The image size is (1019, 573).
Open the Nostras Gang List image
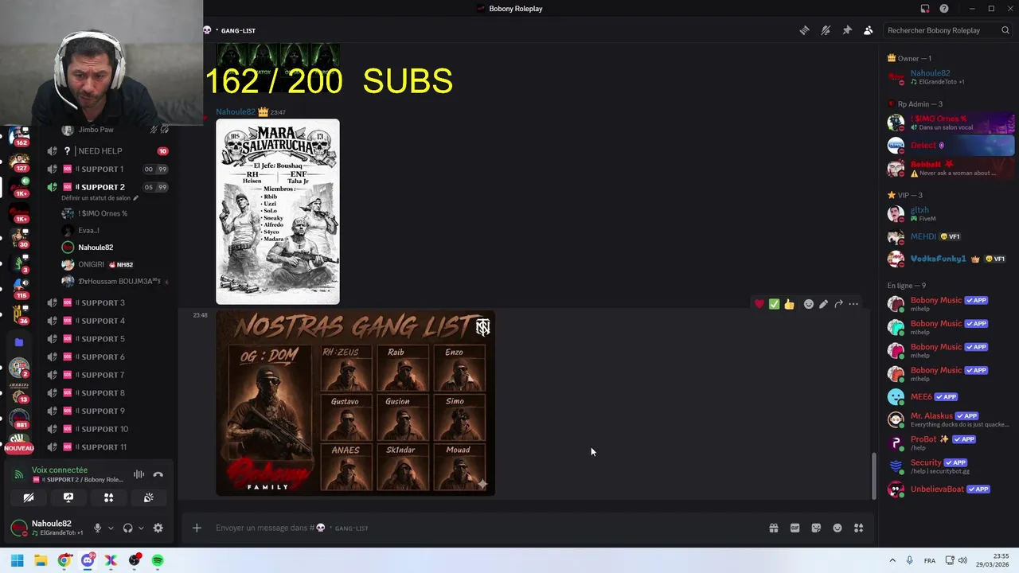pyautogui.click(x=356, y=403)
